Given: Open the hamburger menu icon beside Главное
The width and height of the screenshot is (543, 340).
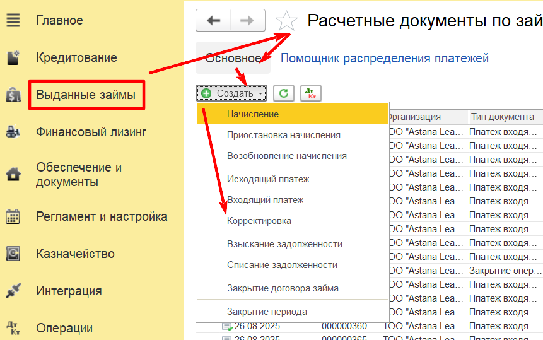Looking at the screenshot, I should coord(13,20).
